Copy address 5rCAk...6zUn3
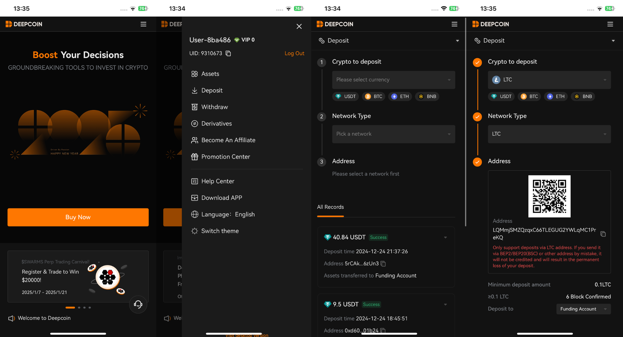The image size is (623, 337). click(383, 264)
